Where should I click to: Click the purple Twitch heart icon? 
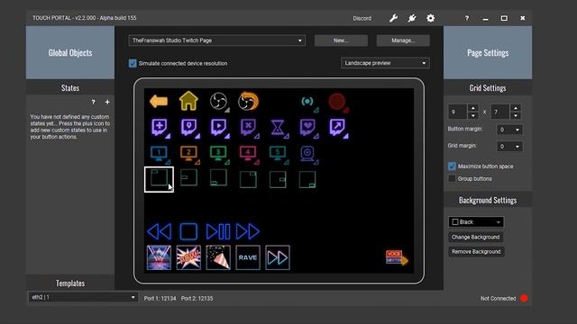click(x=307, y=128)
